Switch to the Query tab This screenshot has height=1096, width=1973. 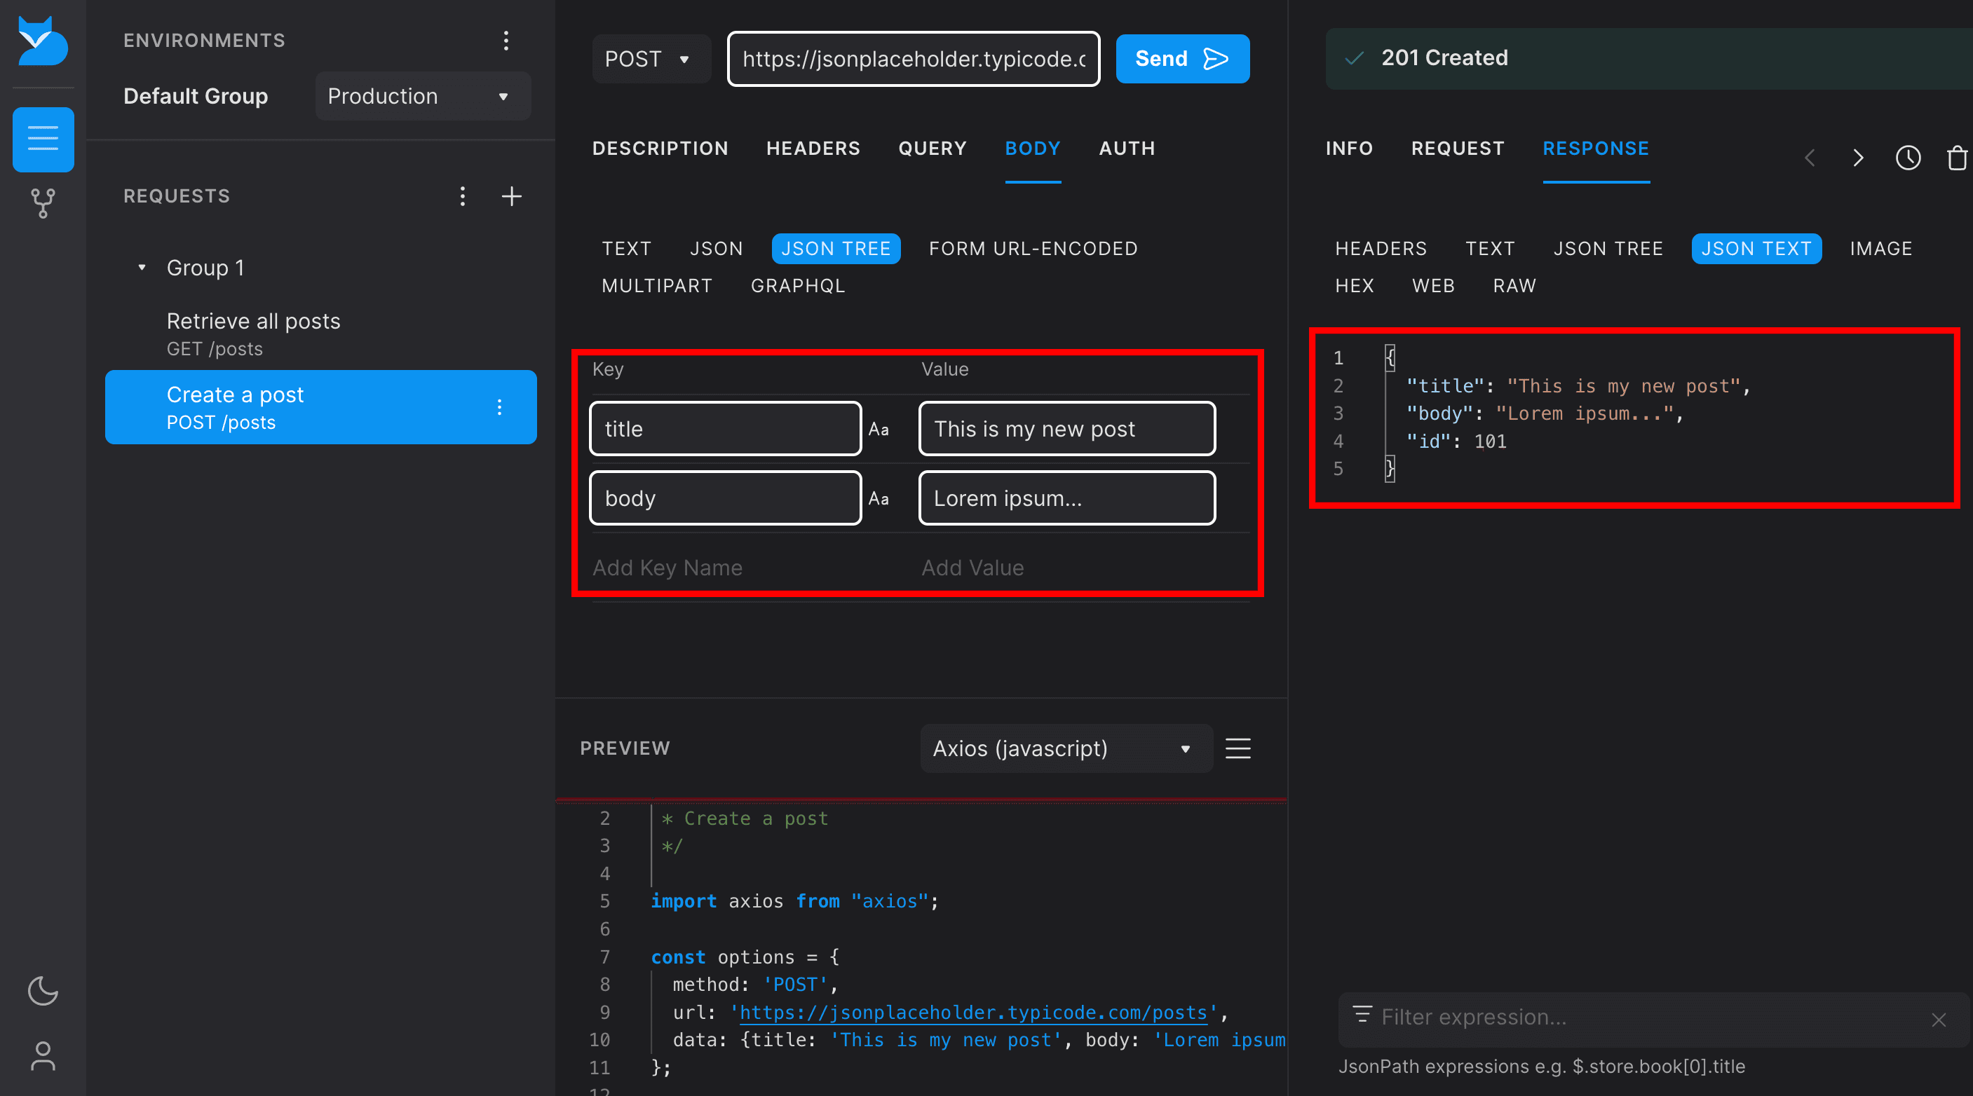pyautogui.click(x=933, y=149)
